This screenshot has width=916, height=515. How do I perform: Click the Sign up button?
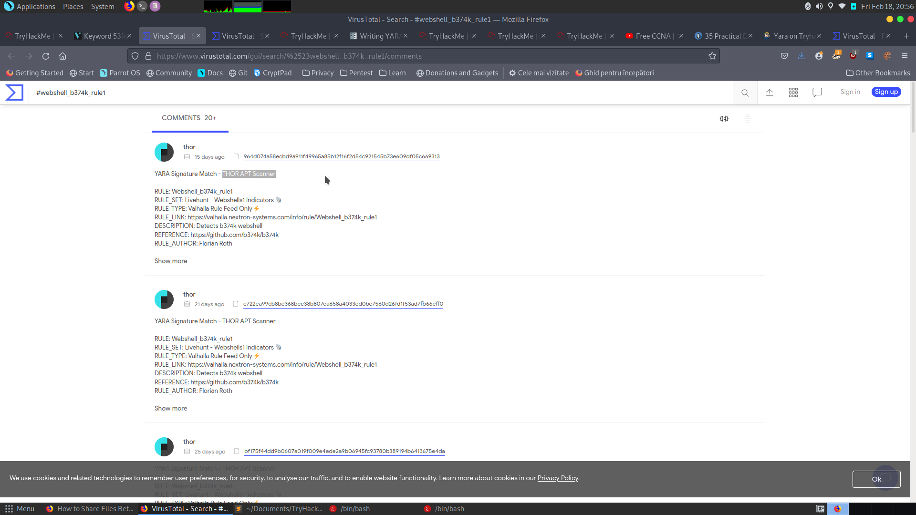[x=886, y=92]
